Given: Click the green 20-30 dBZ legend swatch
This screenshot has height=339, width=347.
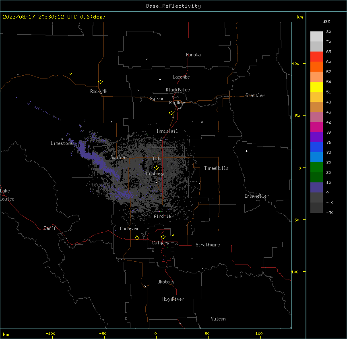Looking at the screenshot, I should click(316, 167).
